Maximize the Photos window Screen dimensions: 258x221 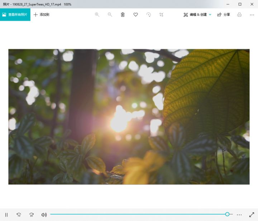click(x=240, y=4)
